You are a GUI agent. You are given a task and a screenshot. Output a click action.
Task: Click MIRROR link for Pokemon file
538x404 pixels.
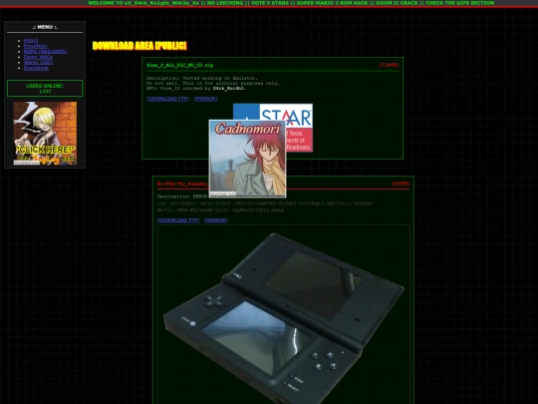click(215, 220)
